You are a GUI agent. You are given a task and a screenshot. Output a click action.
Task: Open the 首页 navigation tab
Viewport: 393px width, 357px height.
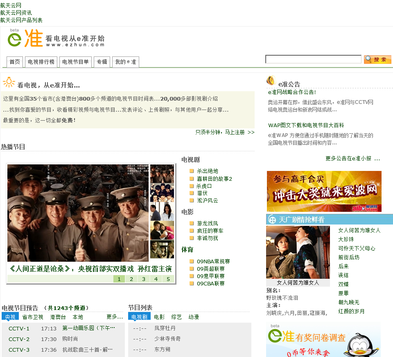pyautogui.click(x=15, y=62)
